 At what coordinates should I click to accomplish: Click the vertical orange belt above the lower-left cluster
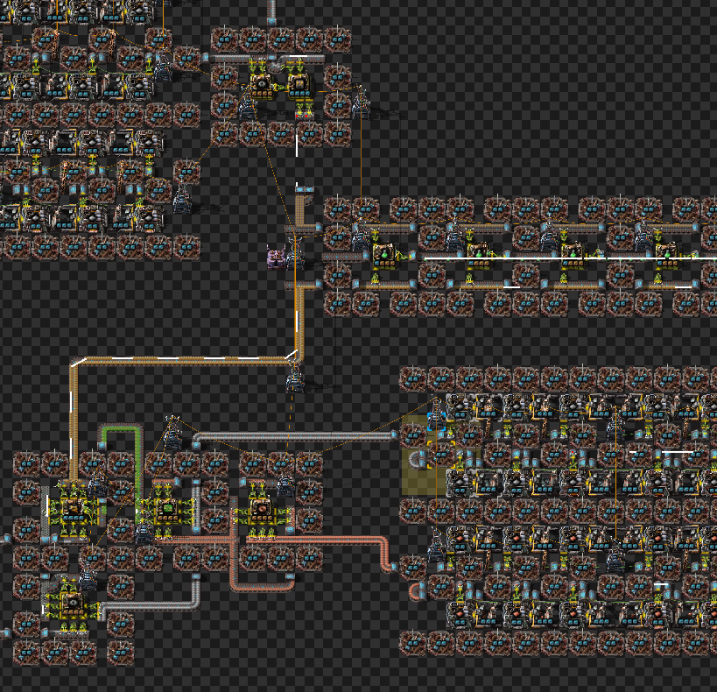pos(74,421)
